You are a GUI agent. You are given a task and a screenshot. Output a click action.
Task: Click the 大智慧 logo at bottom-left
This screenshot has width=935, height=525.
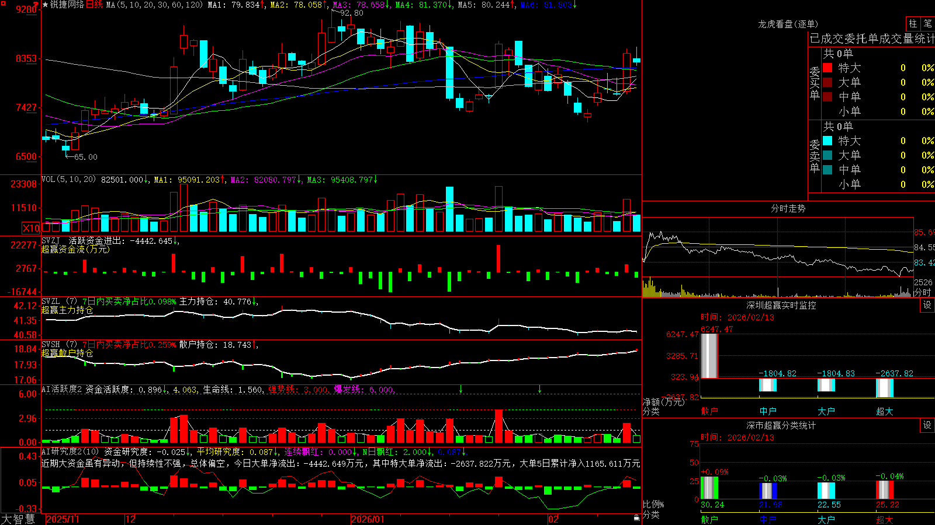(x=18, y=519)
